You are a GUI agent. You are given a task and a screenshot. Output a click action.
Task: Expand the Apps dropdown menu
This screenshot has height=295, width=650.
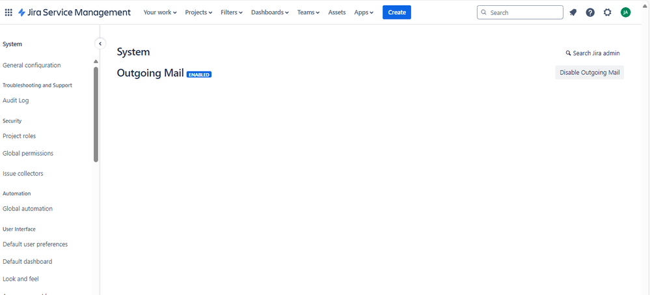point(364,12)
